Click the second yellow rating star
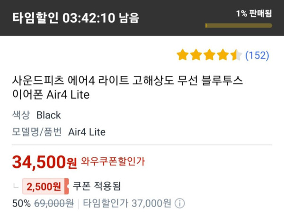The width and height of the screenshot is (284, 218). click(x=196, y=55)
